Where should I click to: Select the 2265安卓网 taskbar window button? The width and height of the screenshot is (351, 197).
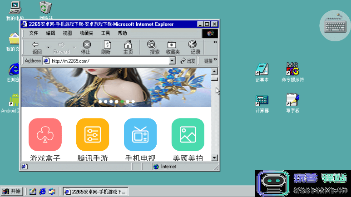point(96,192)
